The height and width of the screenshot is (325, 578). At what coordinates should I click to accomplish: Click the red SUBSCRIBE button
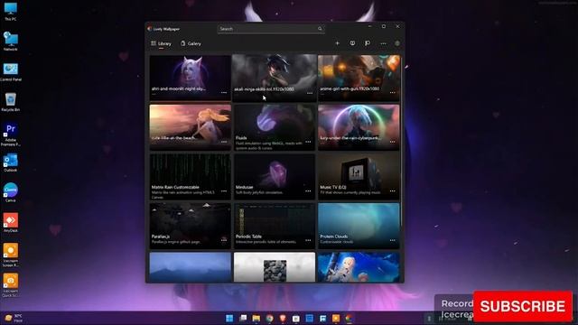(x=522, y=306)
